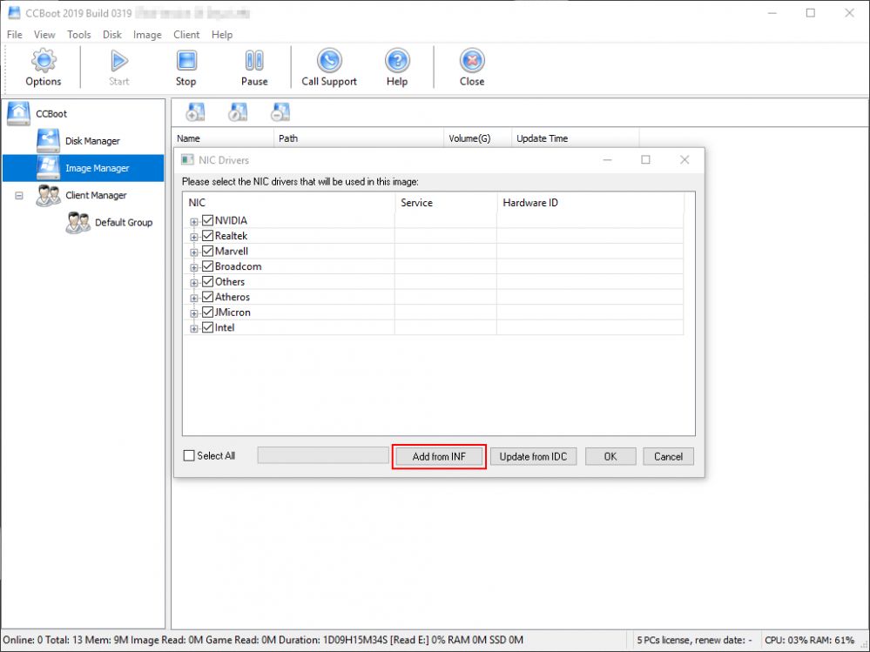This screenshot has height=652, width=870.
Task: Expand the NVIDIA tree node
Action: pos(193,222)
